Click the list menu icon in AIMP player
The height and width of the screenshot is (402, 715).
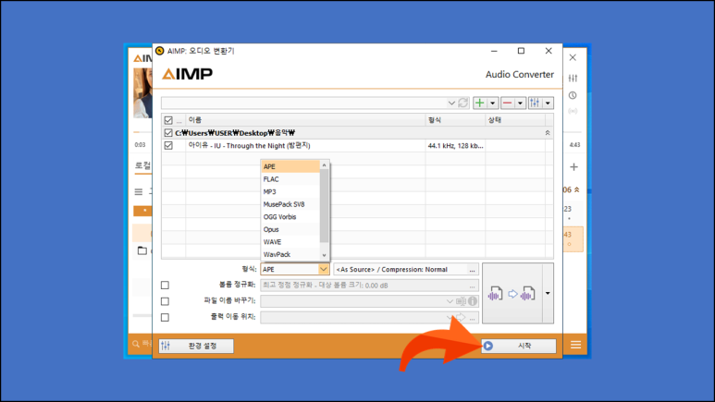139,192
